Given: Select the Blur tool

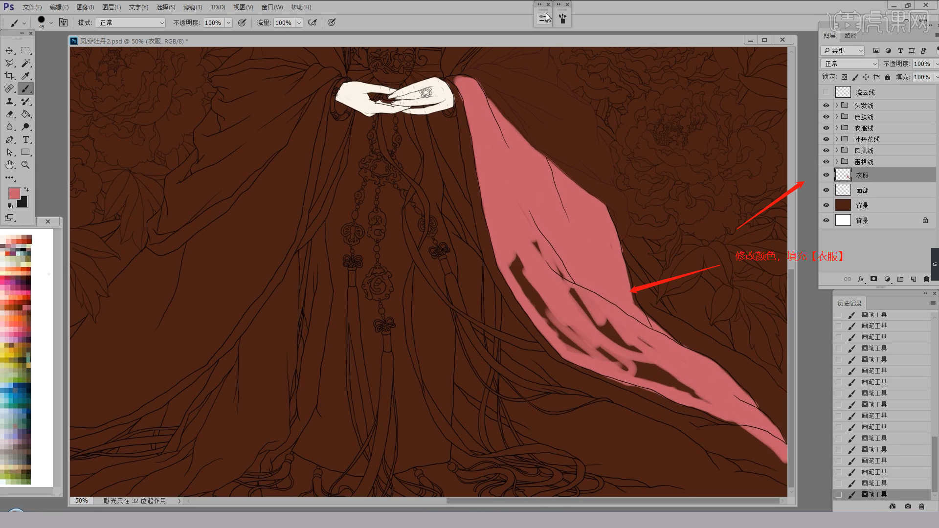Looking at the screenshot, I should tap(9, 127).
